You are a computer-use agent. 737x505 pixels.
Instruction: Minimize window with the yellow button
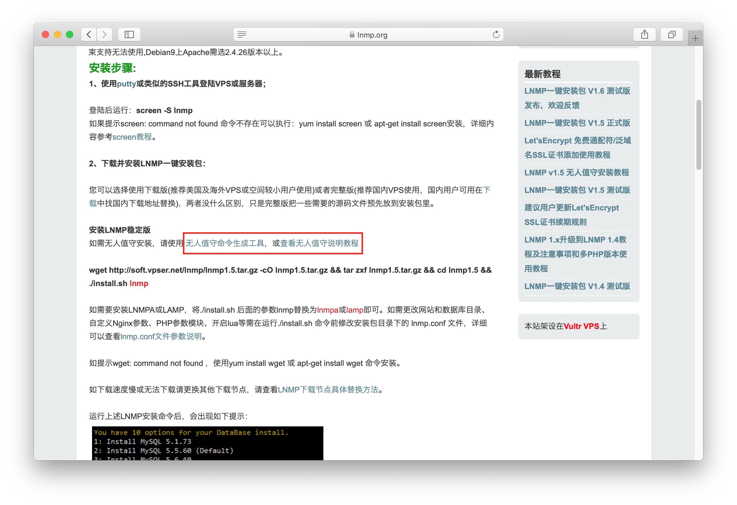point(58,34)
